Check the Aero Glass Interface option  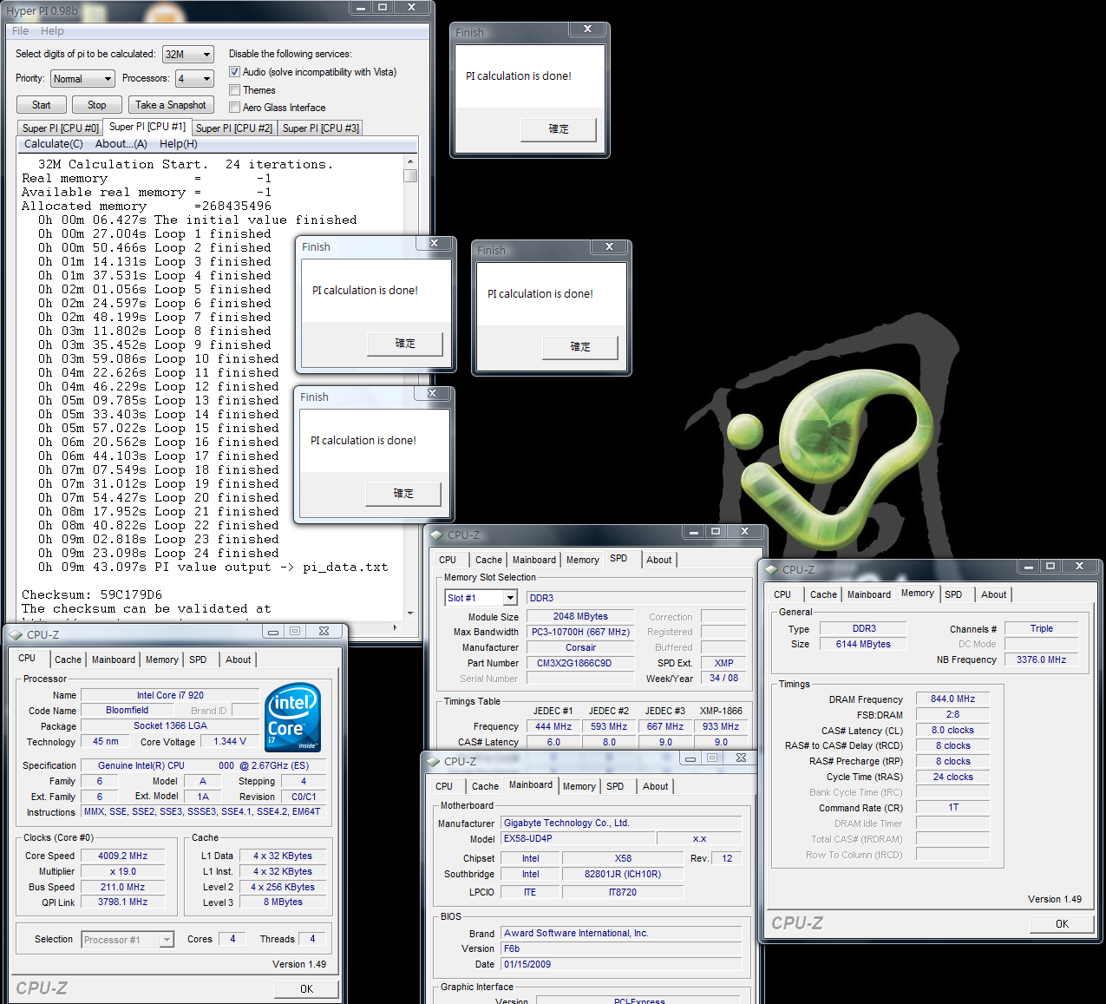[234, 108]
